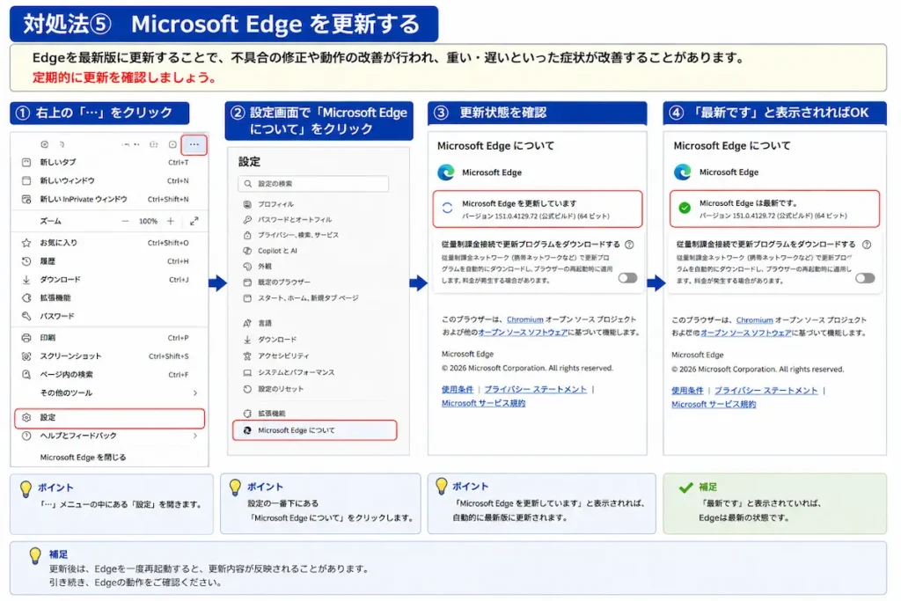This screenshot has height=601, width=901.
Task: Click the text 'Microsoft Edge は最新です。'
Action: coord(748,203)
